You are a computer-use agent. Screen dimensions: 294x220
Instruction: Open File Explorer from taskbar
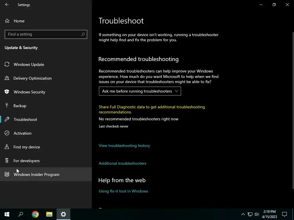click(49, 214)
